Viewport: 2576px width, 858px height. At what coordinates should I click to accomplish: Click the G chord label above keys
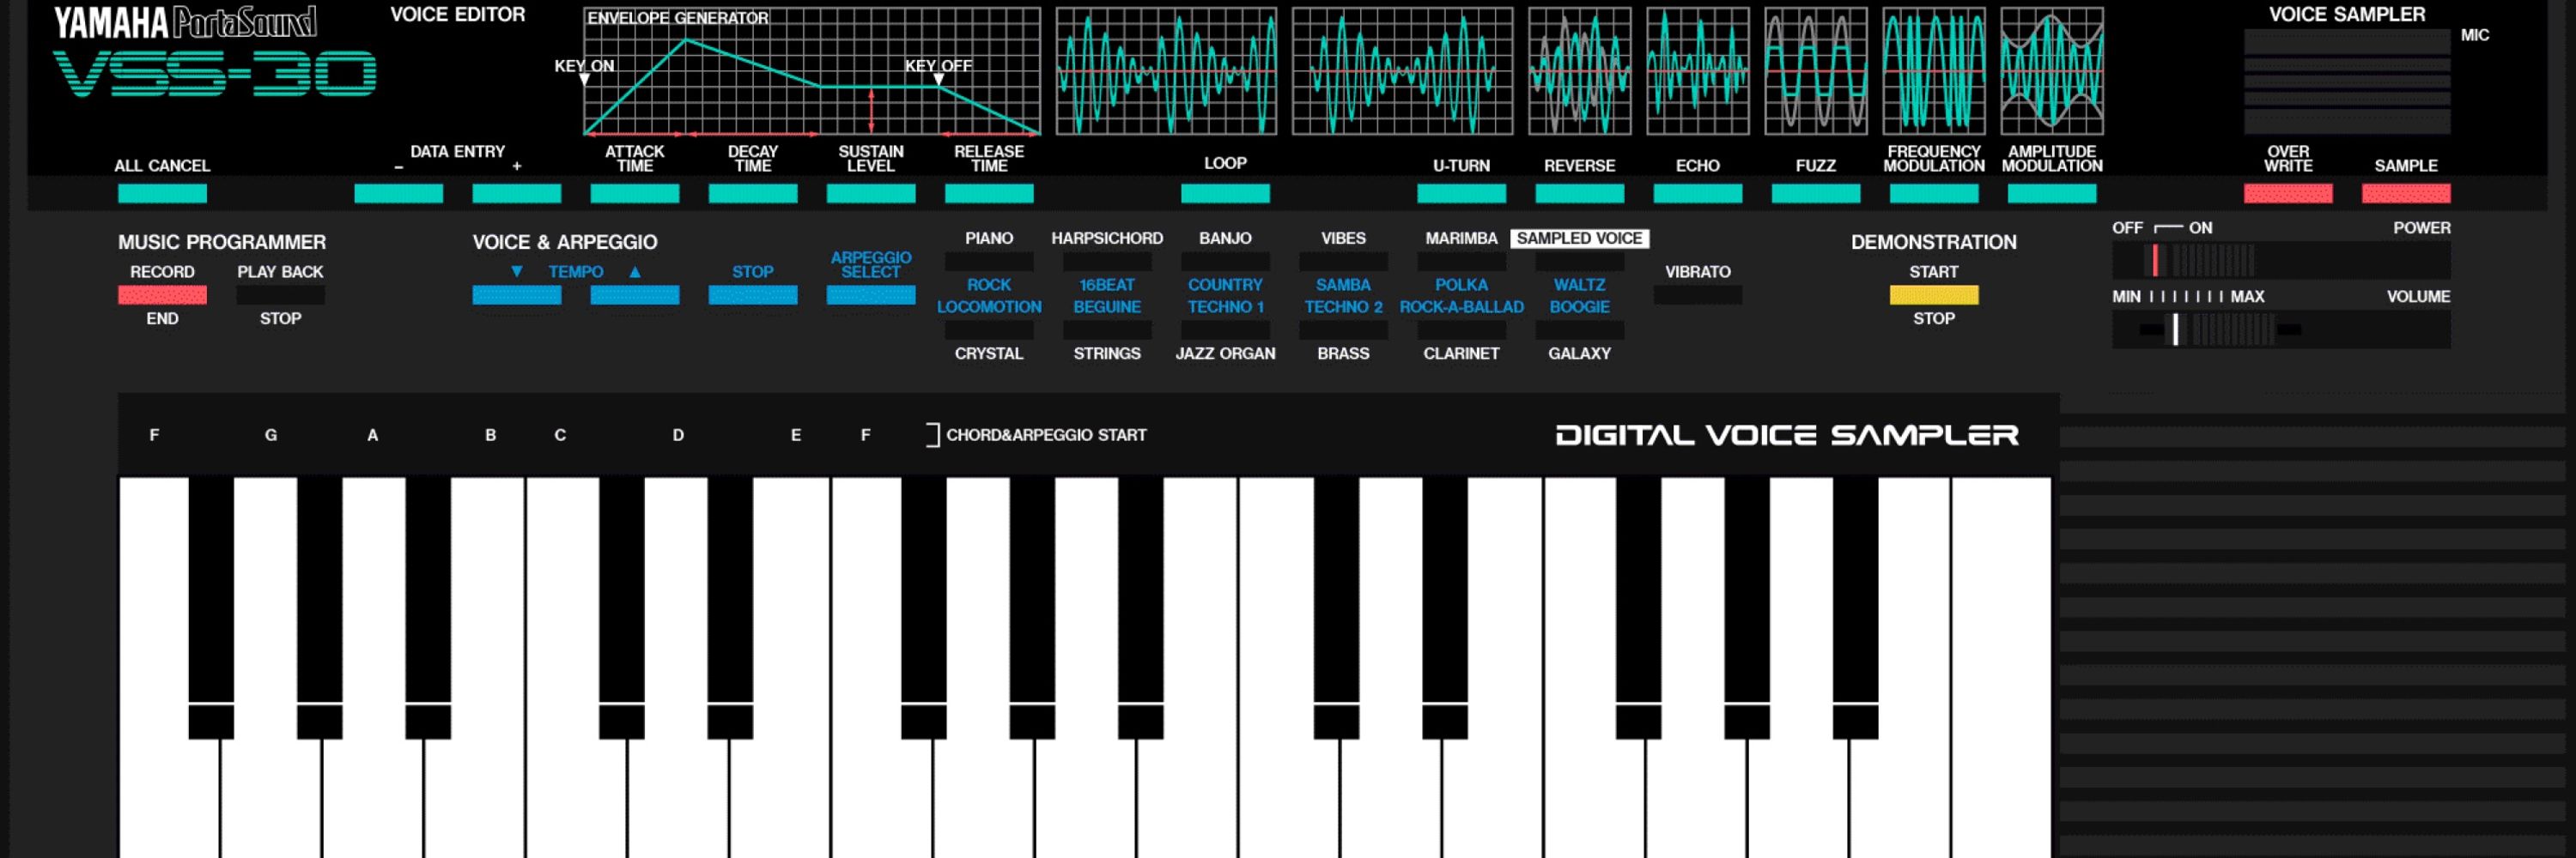pyautogui.click(x=271, y=434)
